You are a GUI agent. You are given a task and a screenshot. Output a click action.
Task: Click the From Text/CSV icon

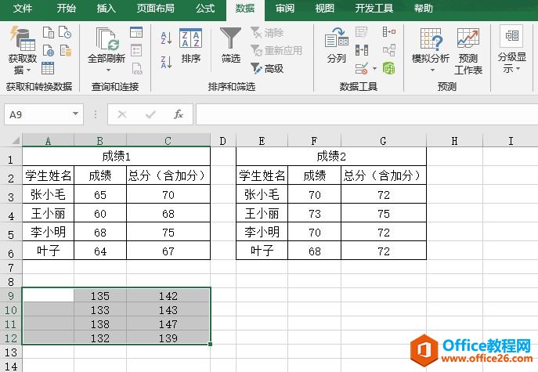point(49,33)
